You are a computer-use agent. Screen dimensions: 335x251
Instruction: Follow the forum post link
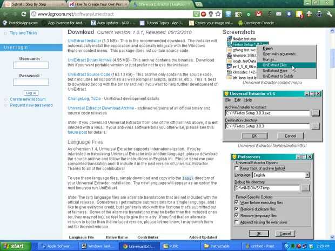pyautogui.click(x=77, y=132)
